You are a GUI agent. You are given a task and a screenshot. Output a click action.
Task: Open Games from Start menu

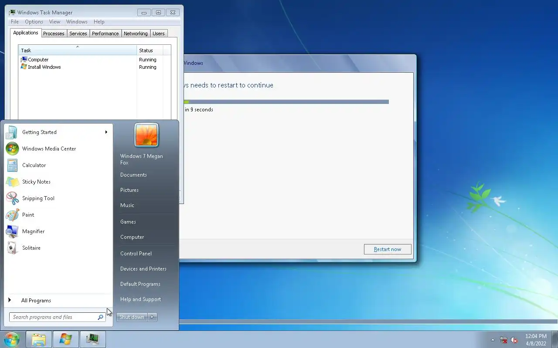[128, 222]
